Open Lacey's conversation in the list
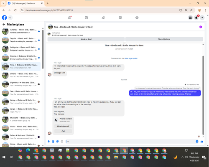The height and width of the screenshot is (167, 209). pyautogui.click(x=21, y=101)
